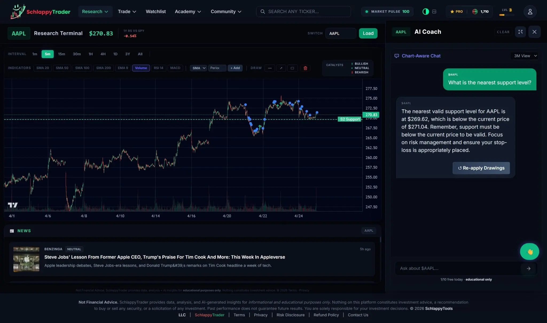
Task: Open the SMA indicator type dropdown
Action: pos(198,68)
